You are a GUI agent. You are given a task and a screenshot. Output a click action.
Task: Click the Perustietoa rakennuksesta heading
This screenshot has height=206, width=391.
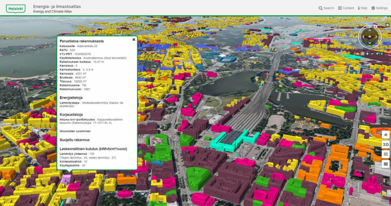[x=82, y=41]
